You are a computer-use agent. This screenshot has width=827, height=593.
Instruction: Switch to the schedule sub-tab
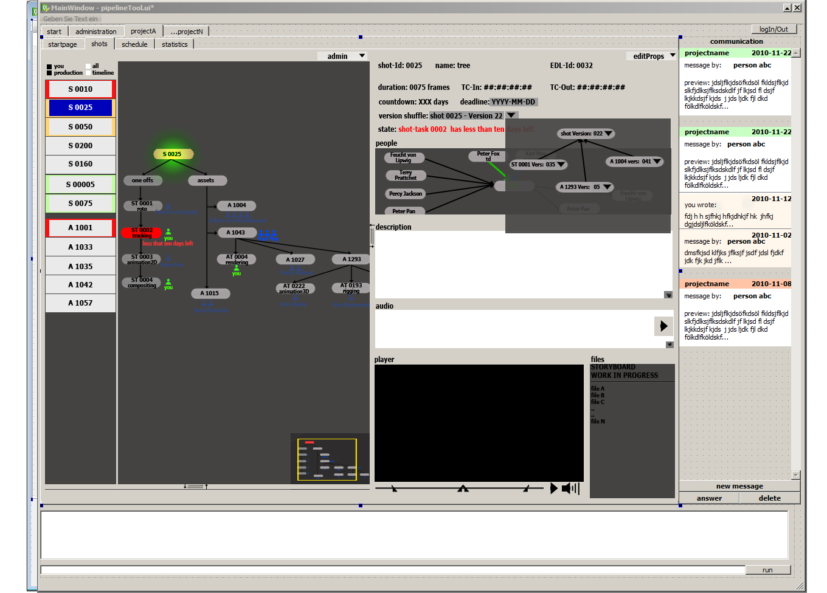coord(134,44)
